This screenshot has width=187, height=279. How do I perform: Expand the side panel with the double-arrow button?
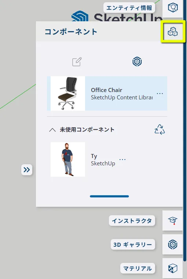tap(27, 170)
